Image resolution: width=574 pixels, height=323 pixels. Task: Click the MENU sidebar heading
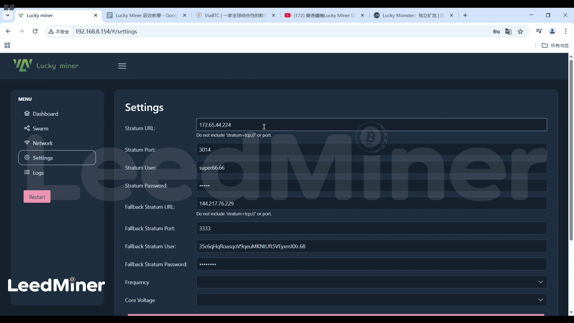(x=25, y=99)
